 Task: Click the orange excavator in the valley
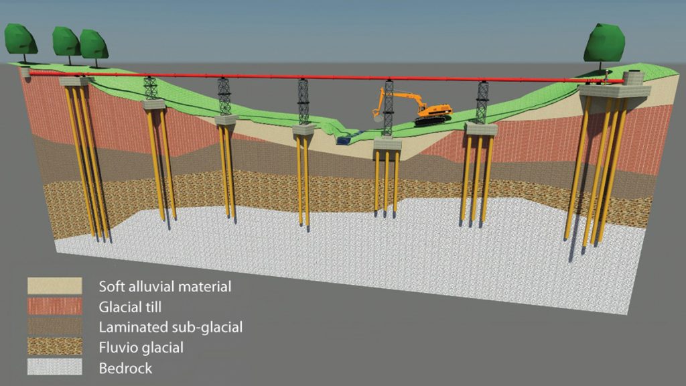pyautogui.click(x=429, y=111)
